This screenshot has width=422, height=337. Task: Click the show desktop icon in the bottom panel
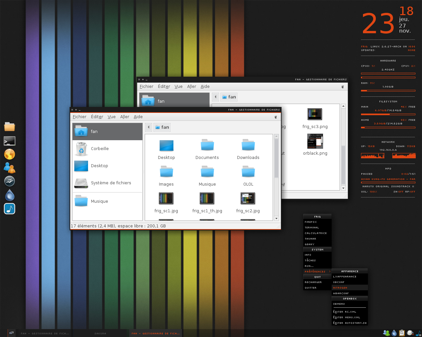point(11,333)
